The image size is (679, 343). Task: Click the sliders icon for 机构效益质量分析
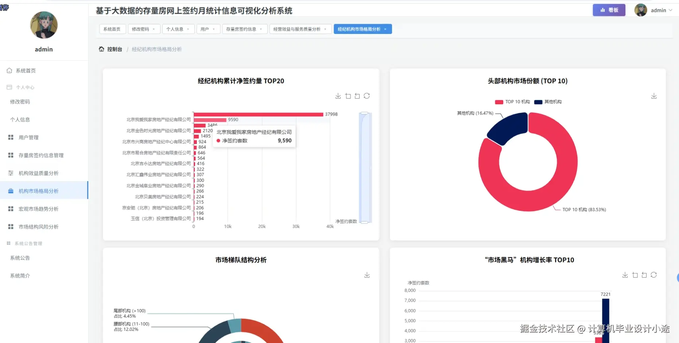[11, 173]
